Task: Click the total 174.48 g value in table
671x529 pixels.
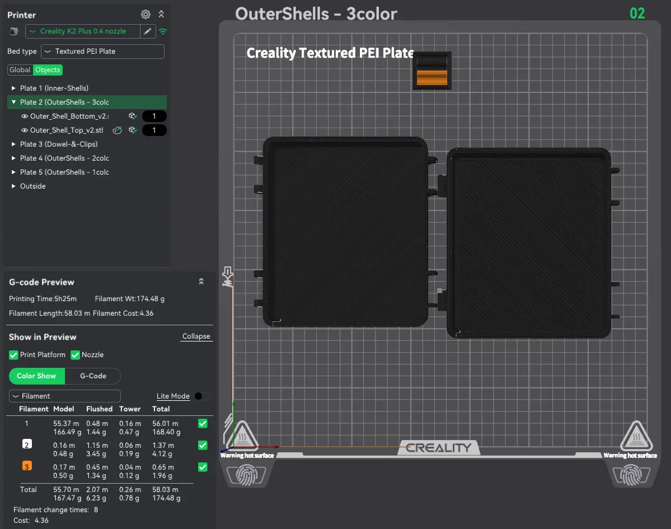Action: 166,498
